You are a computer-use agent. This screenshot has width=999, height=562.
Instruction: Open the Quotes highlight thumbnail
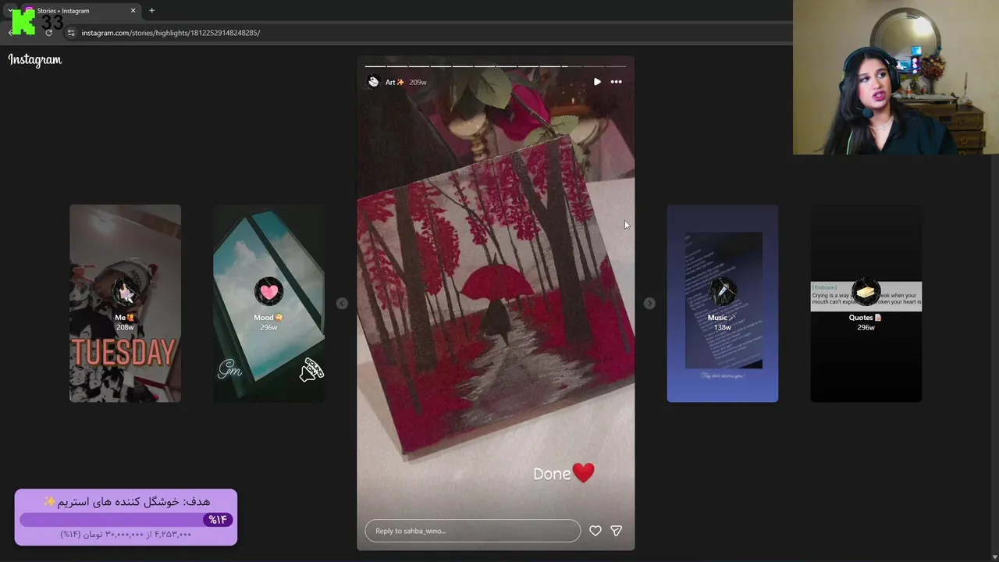pos(866,304)
